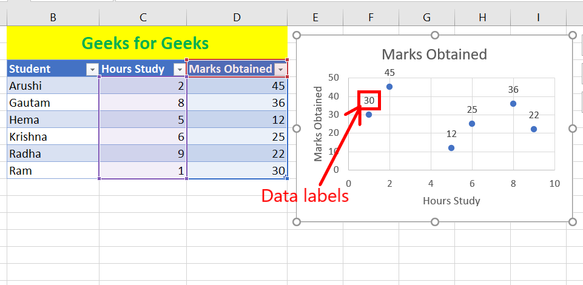The height and width of the screenshot is (285, 583).
Task: Select the Student header cell
Action: click(53, 69)
